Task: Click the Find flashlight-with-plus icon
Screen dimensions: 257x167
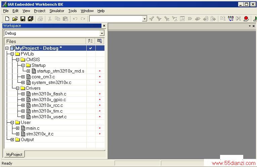Action: coord(167,19)
